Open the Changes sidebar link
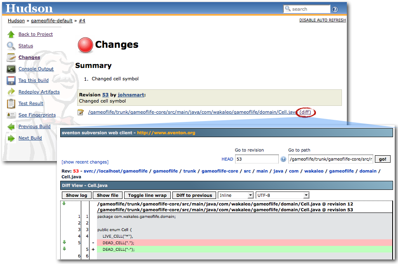 tap(29, 57)
